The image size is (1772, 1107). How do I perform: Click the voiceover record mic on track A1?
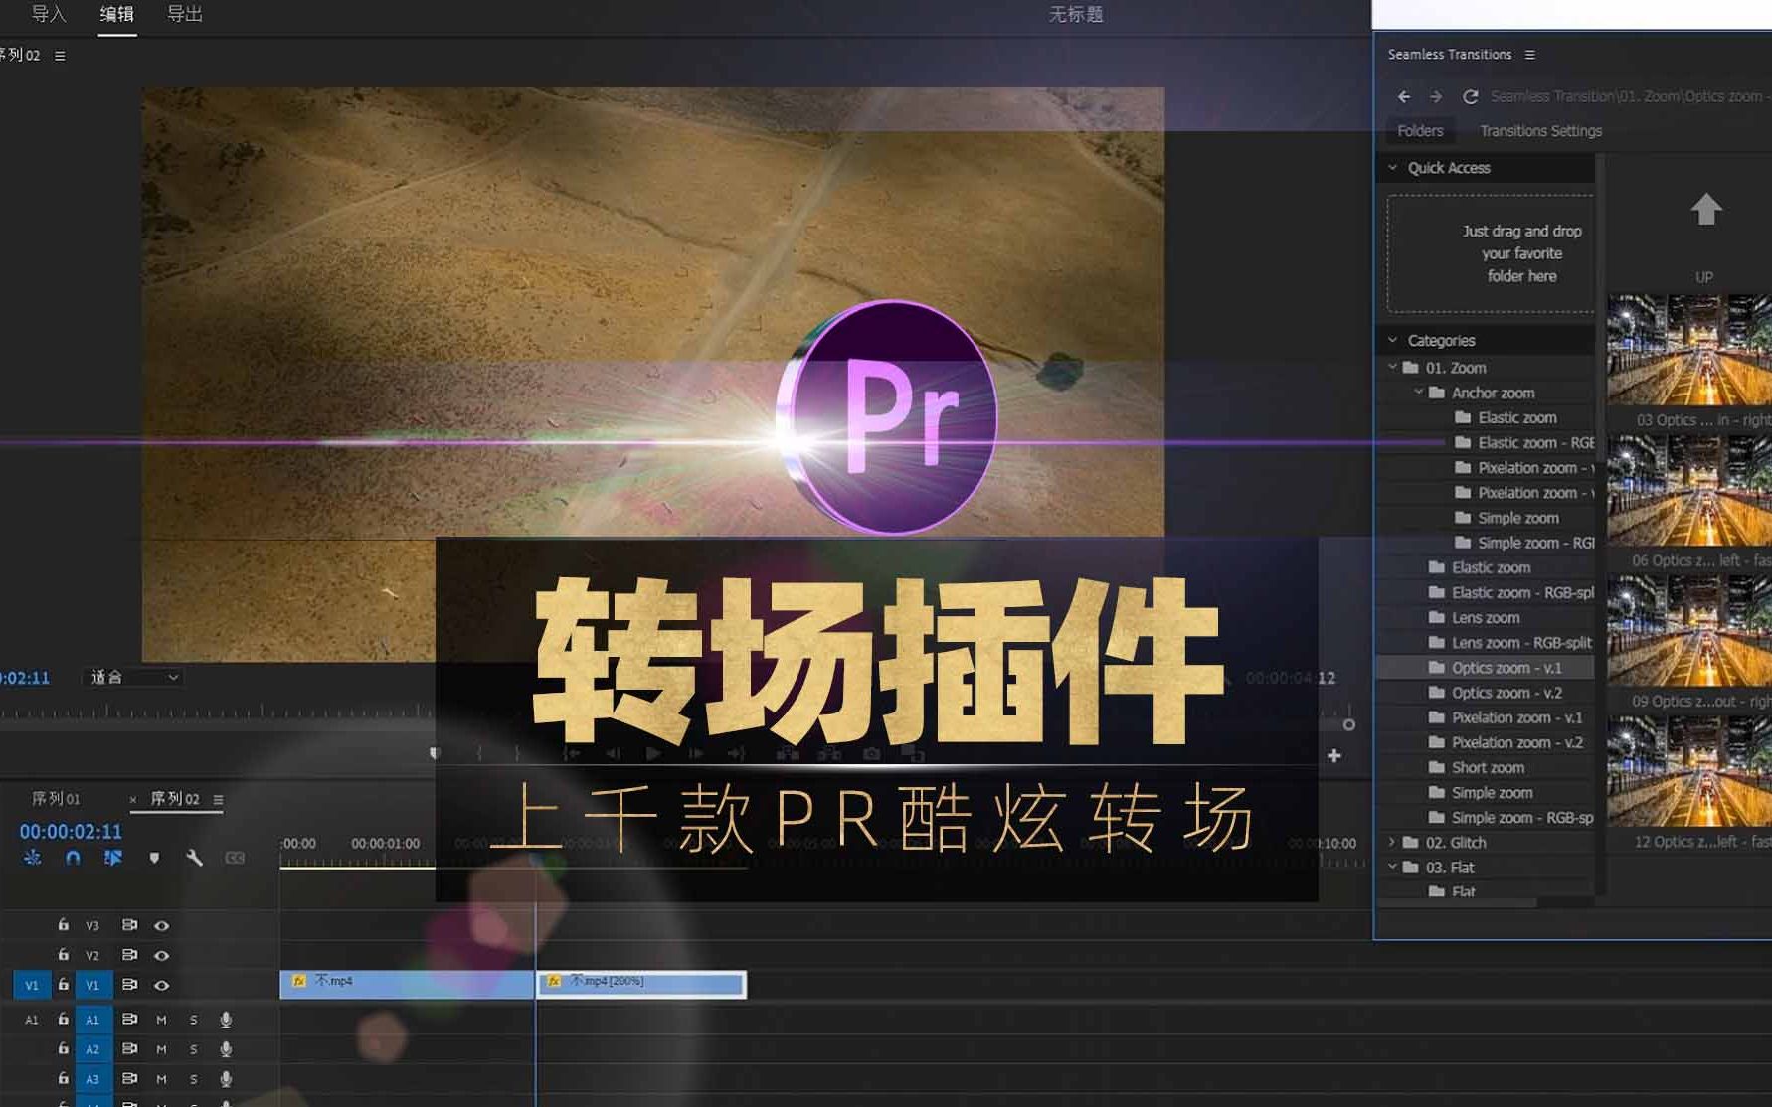pos(226,1020)
